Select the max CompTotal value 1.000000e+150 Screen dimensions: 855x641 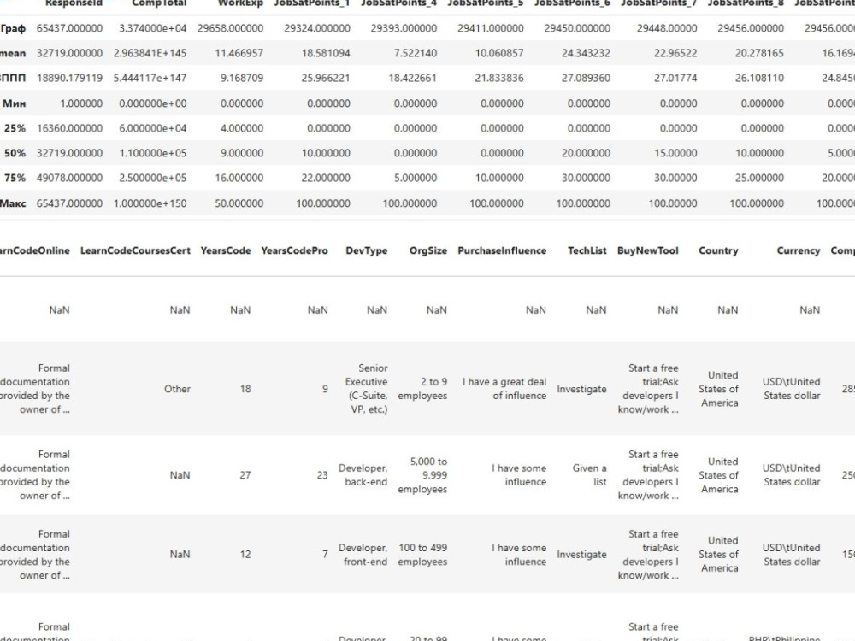(150, 203)
